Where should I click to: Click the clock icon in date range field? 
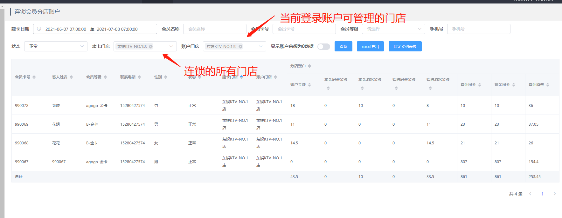point(39,29)
